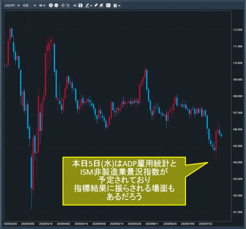Open the USDJPY currency pair dropdown
The image size is (246, 229).
12,5
